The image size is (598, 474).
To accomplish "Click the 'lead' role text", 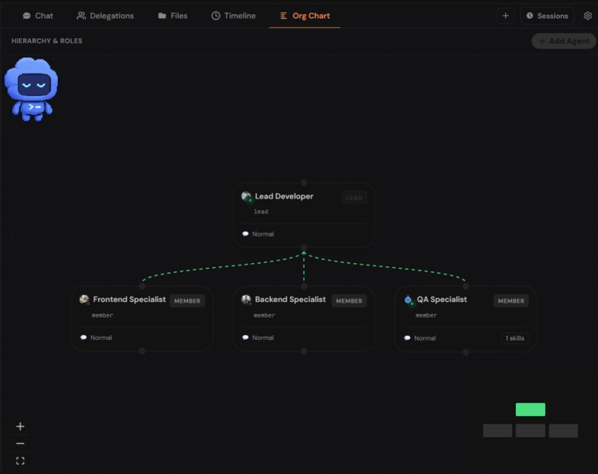I will pos(261,212).
